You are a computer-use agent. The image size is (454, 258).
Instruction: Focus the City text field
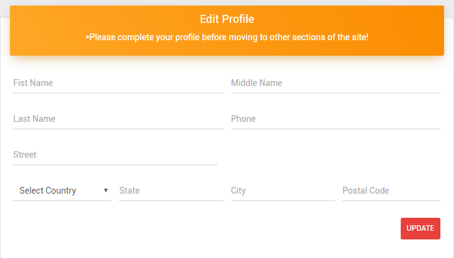[x=282, y=191]
